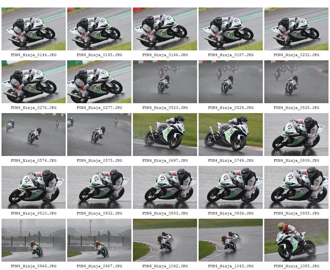Select the FUN4_Ninja_0810.JPG picture

pos(34,187)
